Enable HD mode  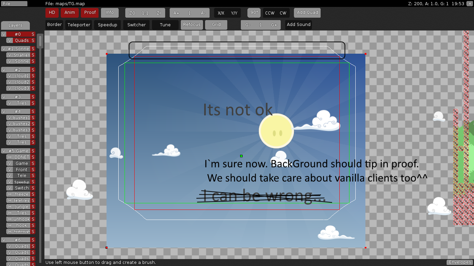[52, 12]
